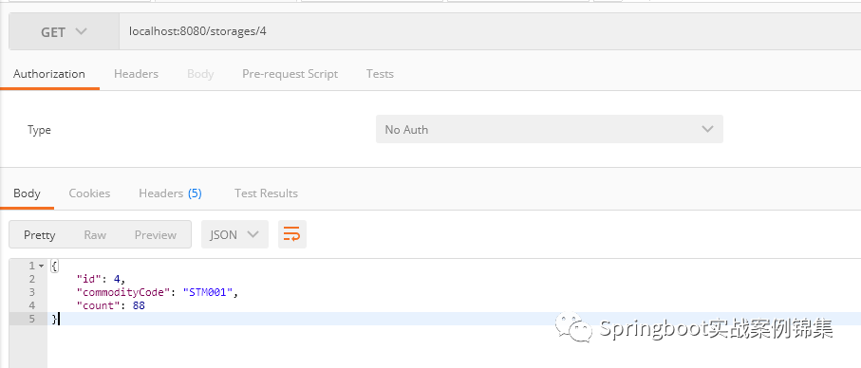Open the Pre-request Script tab
This screenshot has width=861, height=368.
coord(290,74)
